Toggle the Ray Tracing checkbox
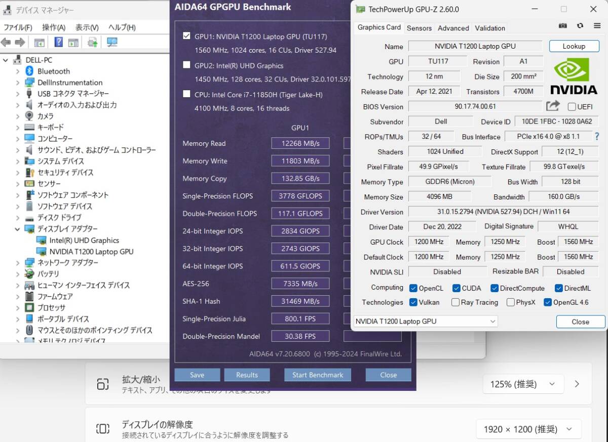 (x=455, y=302)
